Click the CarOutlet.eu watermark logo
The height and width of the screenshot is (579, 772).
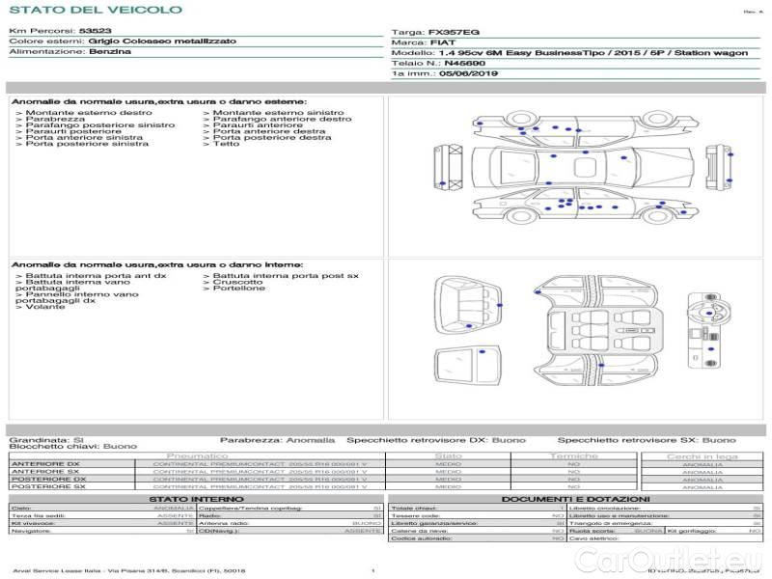pos(669,560)
